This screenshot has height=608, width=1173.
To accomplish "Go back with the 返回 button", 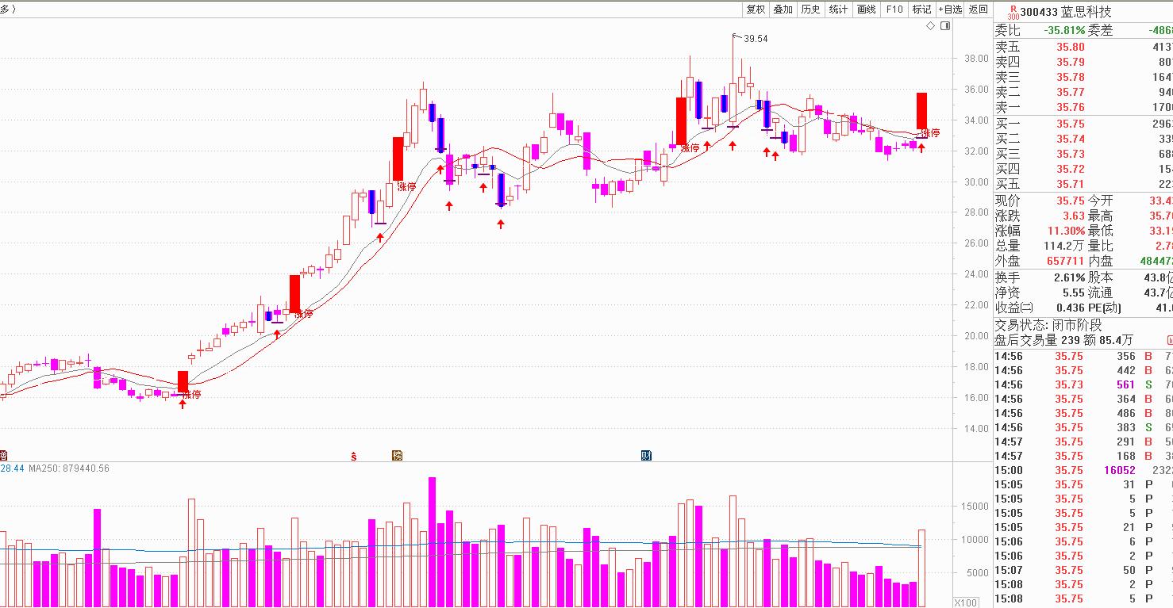I will 979,10.
